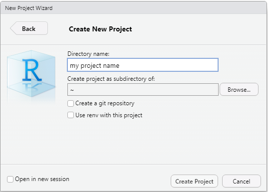268x192 pixels.
Task: Click the parent subdirectory path field showing tilde
Action: [143, 89]
